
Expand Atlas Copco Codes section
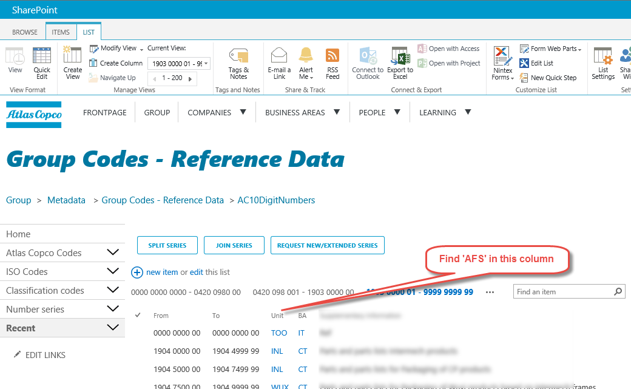[113, 252]
